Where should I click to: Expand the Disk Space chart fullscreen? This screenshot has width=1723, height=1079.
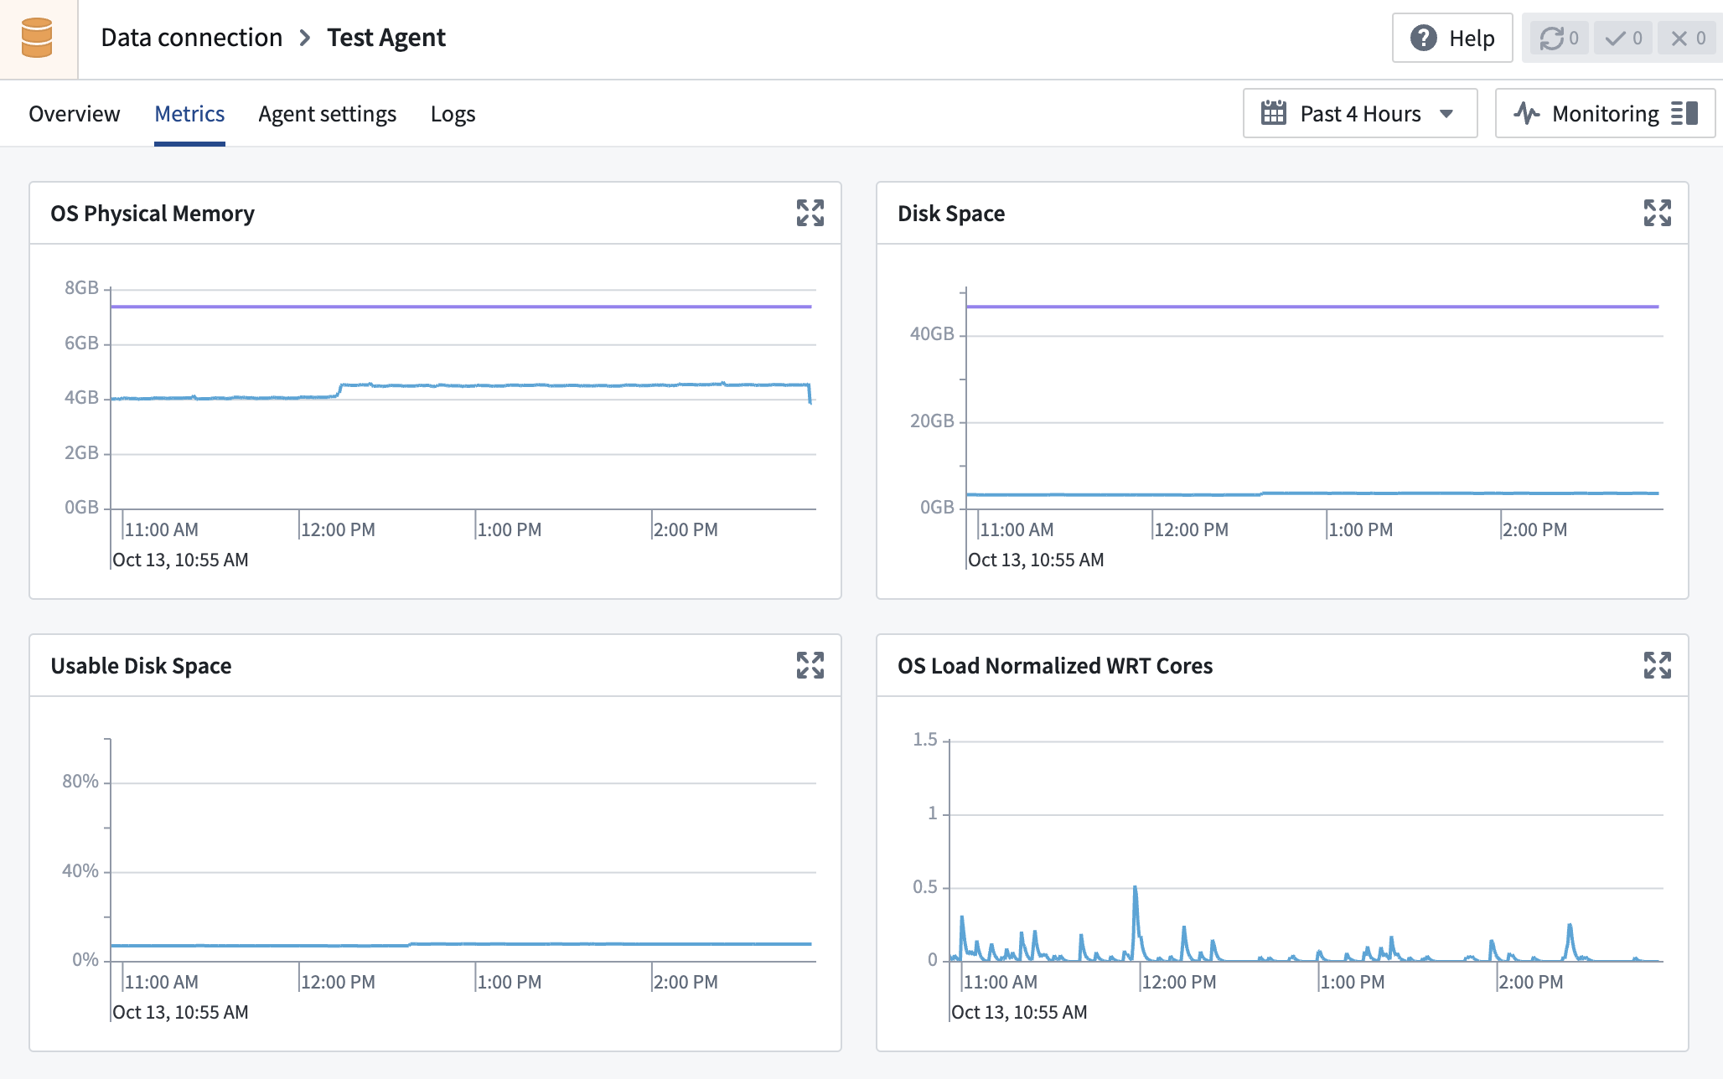1658,213
